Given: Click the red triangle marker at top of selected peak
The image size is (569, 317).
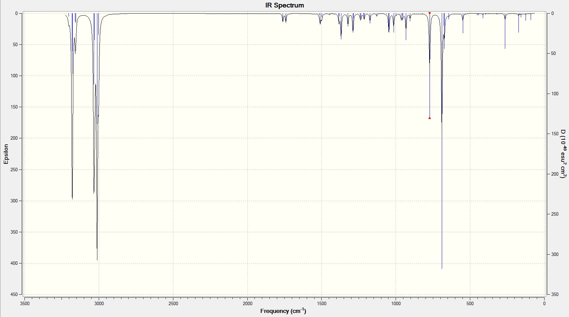Looking at the screenshot, I should coord(430,13).
